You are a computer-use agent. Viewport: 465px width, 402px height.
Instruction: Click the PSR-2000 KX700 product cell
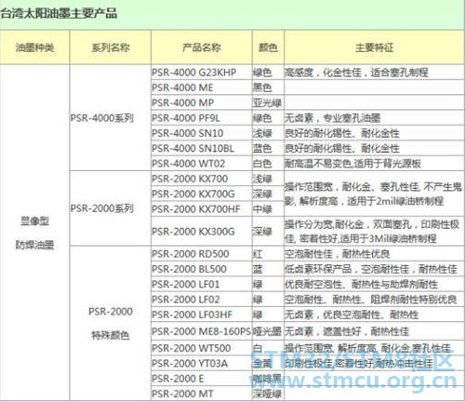click(x=202, y=179)
